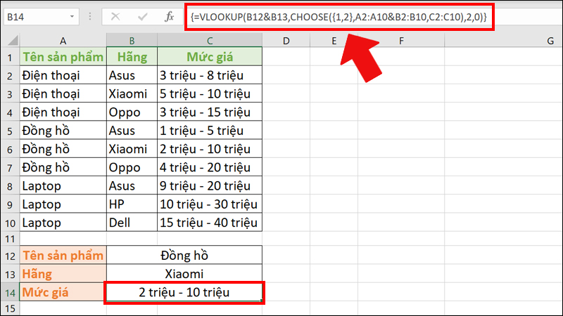Click header cell 'Hãng' in row 1

[132, 57]
